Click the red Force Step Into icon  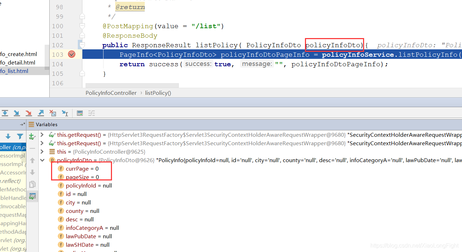pyautogui.click(x=29, y=113)
